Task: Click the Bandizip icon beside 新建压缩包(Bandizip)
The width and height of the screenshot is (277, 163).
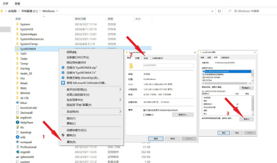Action: click(63, 78)
